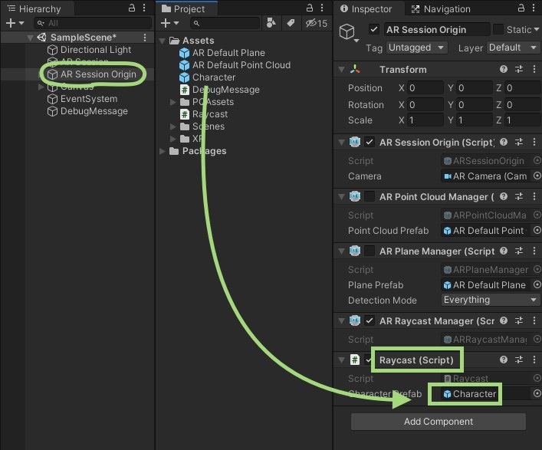Open Raycast script context menu
The image size is (542, 450).
coord(534,360)
